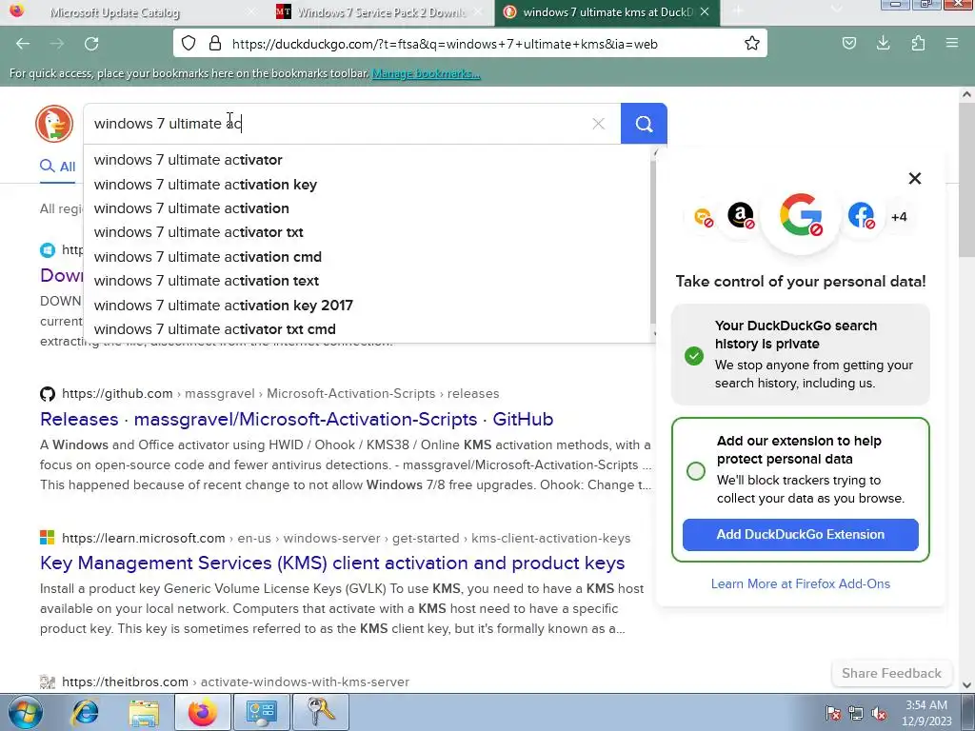Screen dimensions: 975x731
Task: Click the taskbar clock and date
Action: pyautogui.click(x=928, y=713)
